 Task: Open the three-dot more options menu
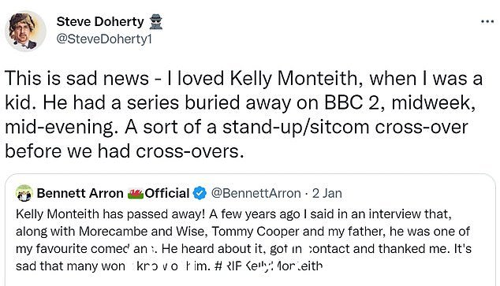(487, 21)
